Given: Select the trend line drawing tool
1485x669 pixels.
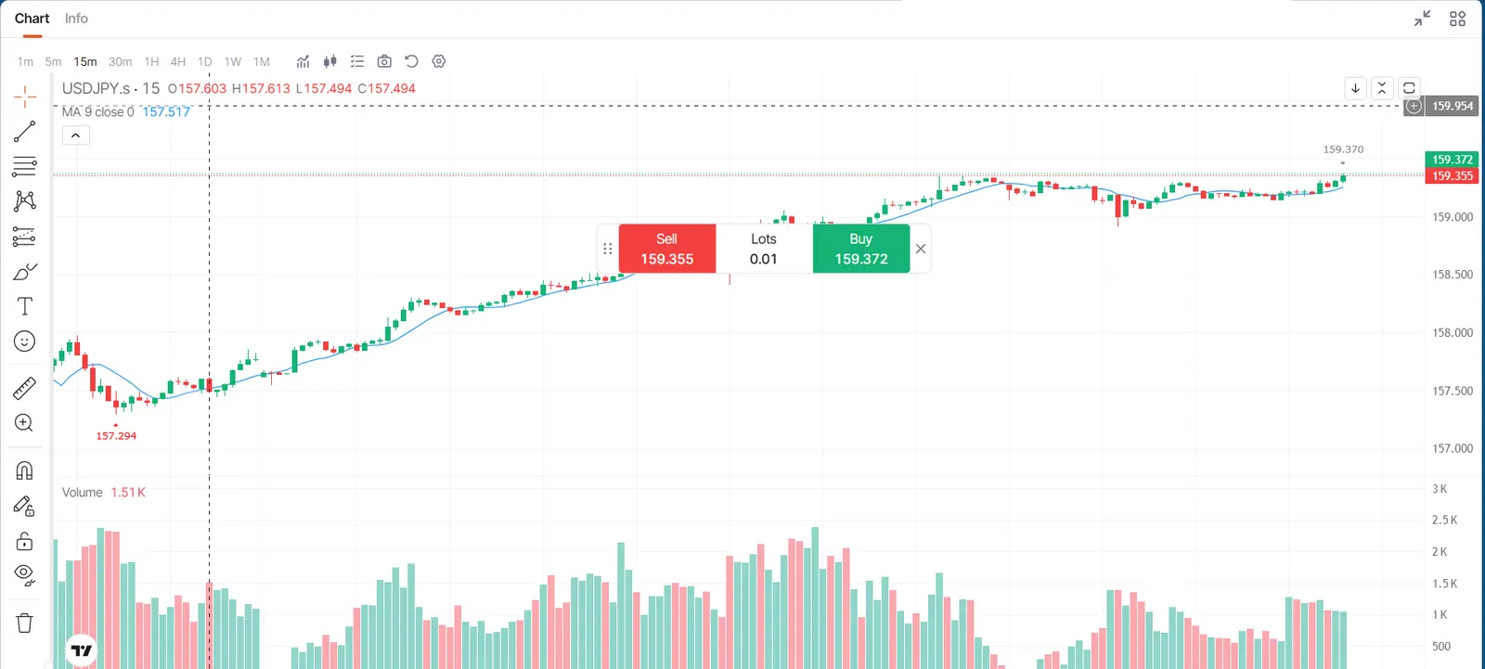Looking at the screenshot, I should coord(25,132).
